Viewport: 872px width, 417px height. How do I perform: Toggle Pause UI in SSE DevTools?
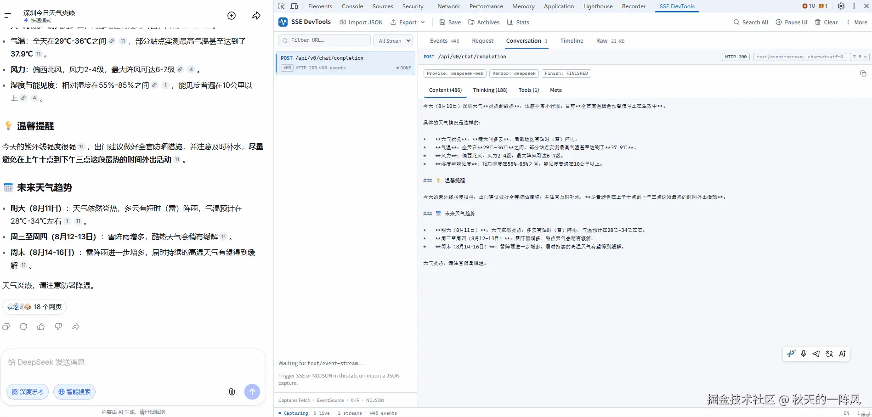(x=792, y=22)
